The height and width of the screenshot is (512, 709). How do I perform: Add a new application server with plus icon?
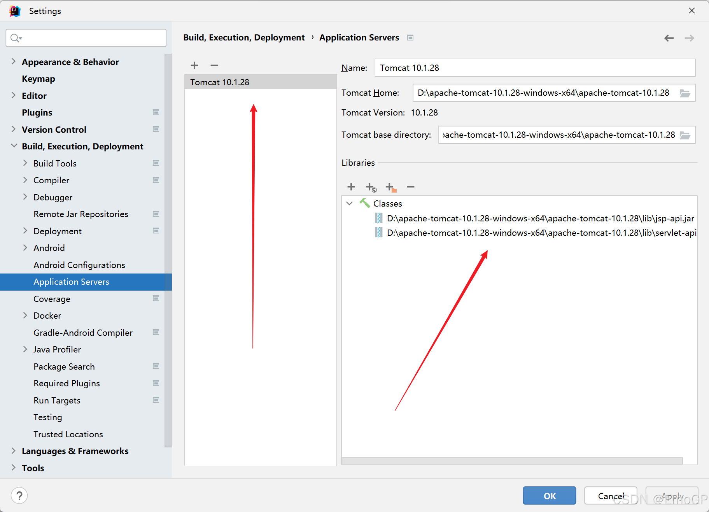pos(194,65)
